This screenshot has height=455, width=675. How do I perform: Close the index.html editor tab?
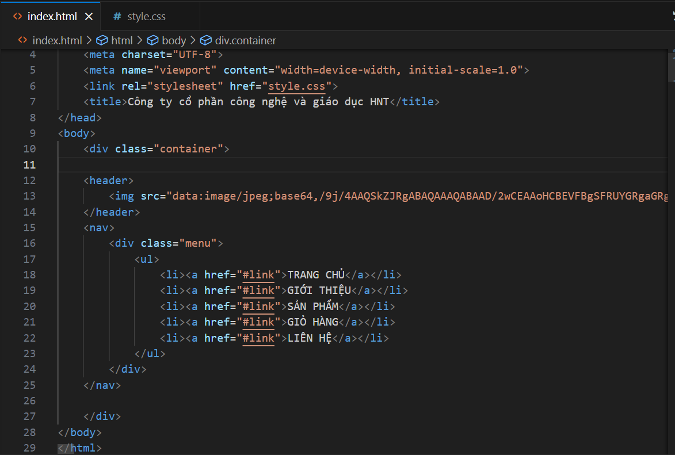click(89, 16)
